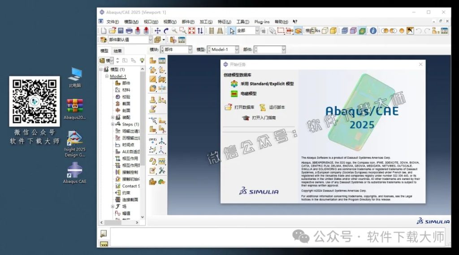Expand the Steps (1) tree node
This screenshot has height=255, width=459.
[x=113, y=124]
